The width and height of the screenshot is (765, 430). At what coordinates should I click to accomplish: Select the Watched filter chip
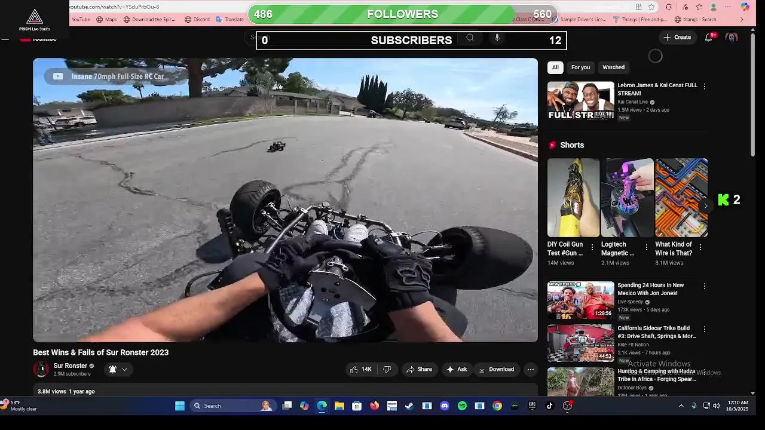click(x=613, y=67)
